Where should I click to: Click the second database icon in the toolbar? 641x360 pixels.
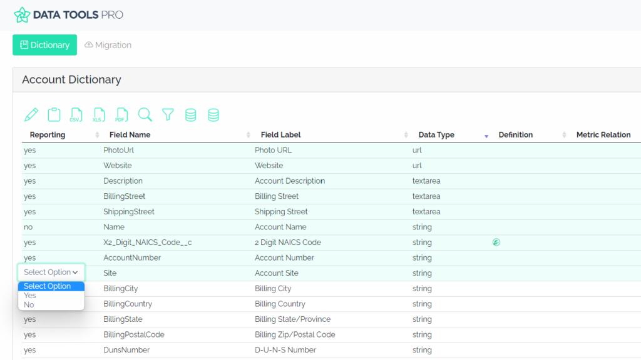pyautogui.click(x=213, y=114)
